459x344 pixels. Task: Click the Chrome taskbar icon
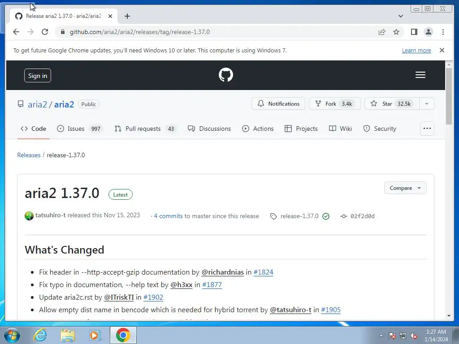pos(123,335)
